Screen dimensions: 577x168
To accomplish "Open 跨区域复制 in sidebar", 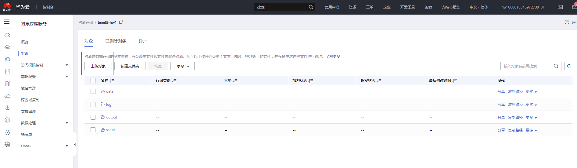I will point(30,100).
